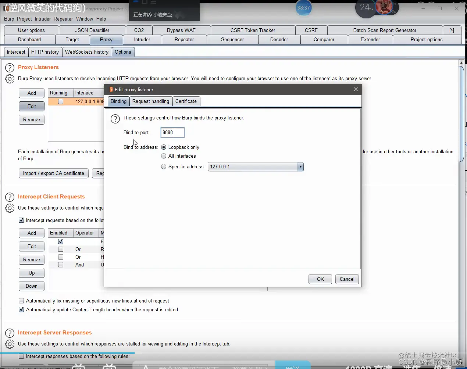Open HTTP history sub-tab

click(45, 52)
